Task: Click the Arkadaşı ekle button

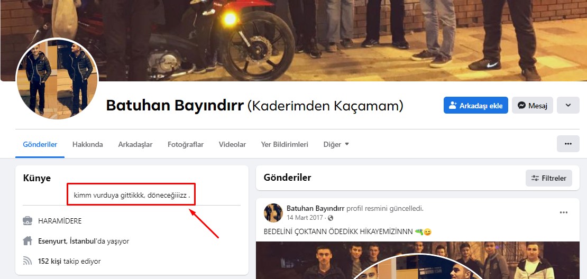Action: click(x=475, y=105)
